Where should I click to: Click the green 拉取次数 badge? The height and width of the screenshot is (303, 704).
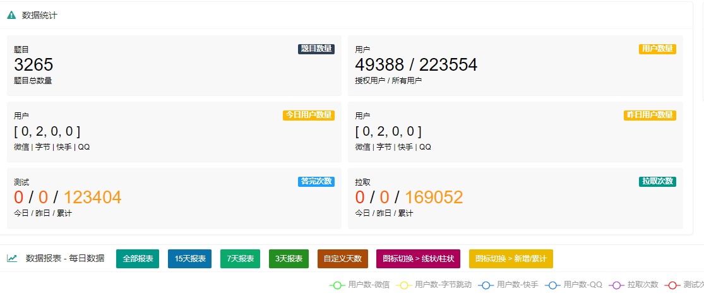coord(657,181)
